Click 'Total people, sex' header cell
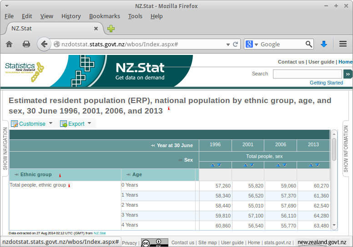This screenshot has height=247, width=353. click(264, 156)
